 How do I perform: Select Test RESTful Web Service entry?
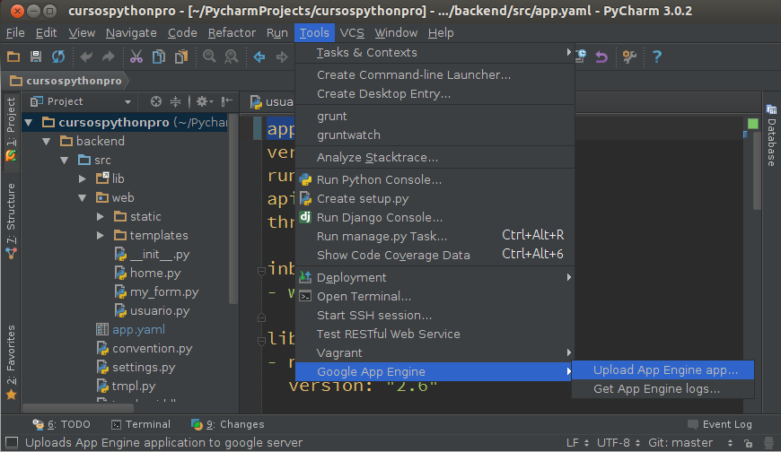(434, 334)
